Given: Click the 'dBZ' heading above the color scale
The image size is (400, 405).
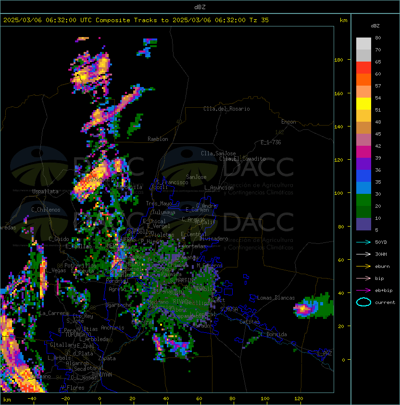Looking at the screenshot, I should point(375,26).
